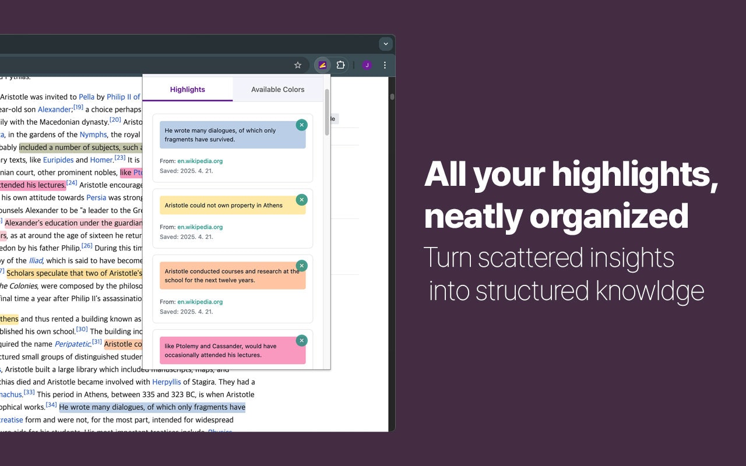Open the Pella link

[x=86, y=97]
